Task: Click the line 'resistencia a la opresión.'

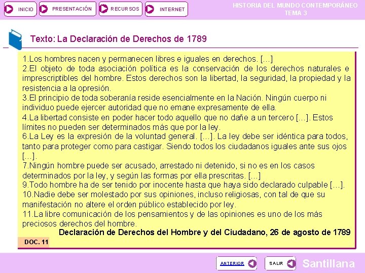Action: tap(66, 88)
